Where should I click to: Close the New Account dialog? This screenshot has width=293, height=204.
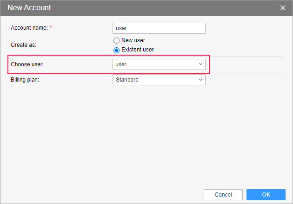pyautogui.click(x=283, y=8)
